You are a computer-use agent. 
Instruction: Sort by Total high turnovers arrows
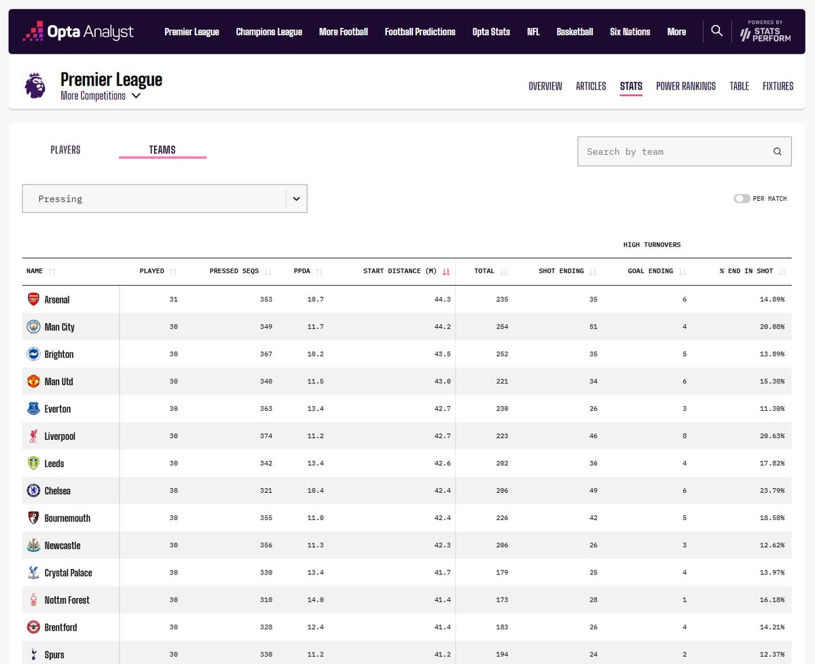coord(503,272)
